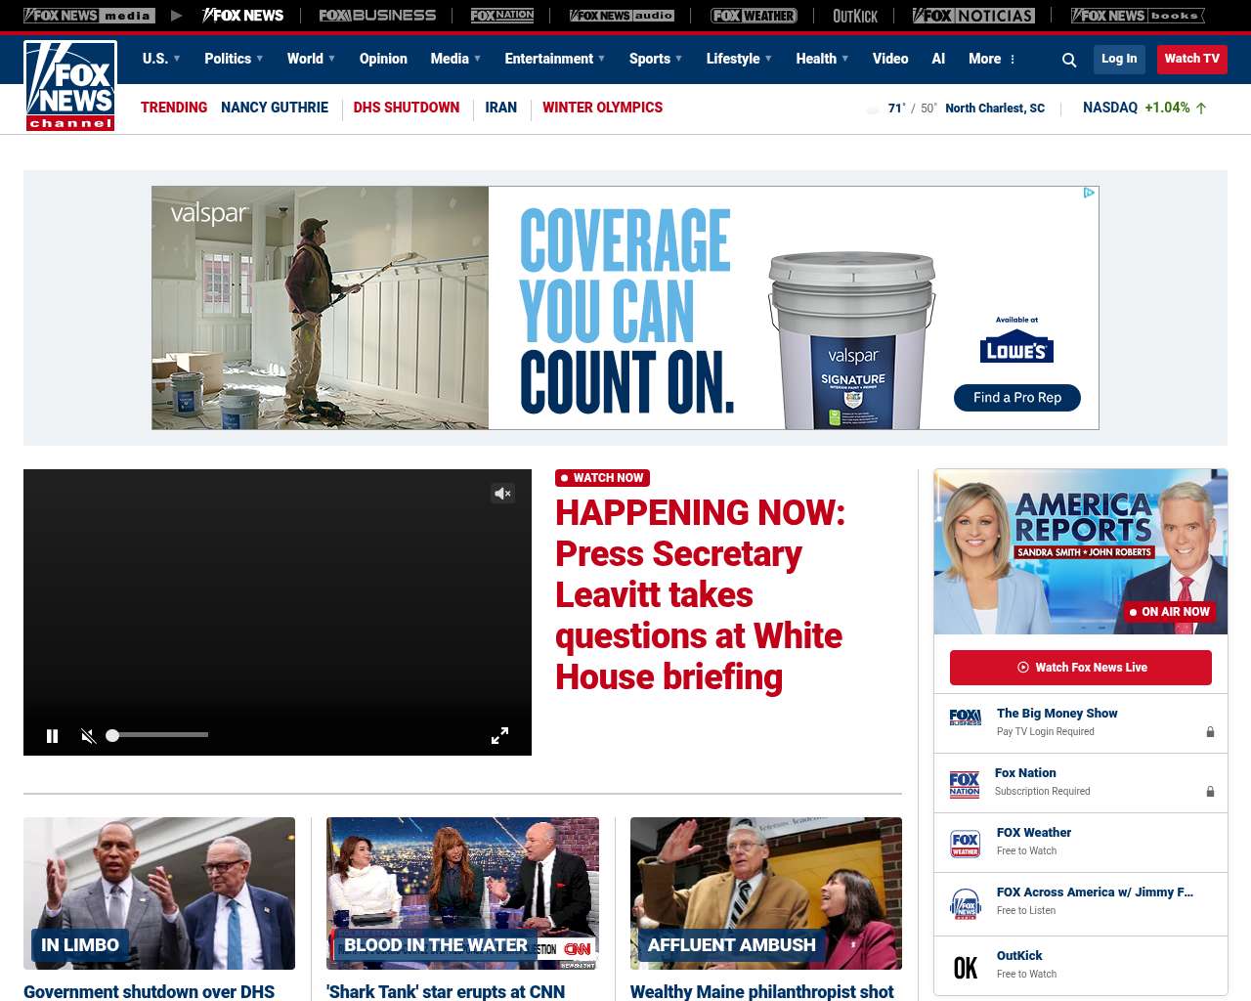Viewport: 1251px width, 1001px height.
Task: Open FOX Across America w/ Jimmy F... link
Action: 1095,892
